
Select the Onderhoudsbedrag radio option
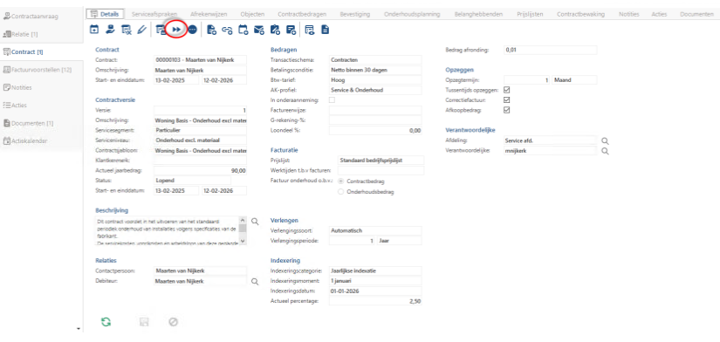click(340, 191)
